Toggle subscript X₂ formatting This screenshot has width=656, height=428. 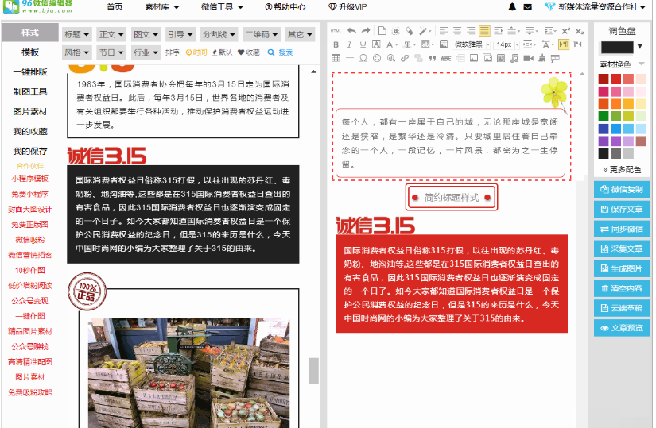580,31
